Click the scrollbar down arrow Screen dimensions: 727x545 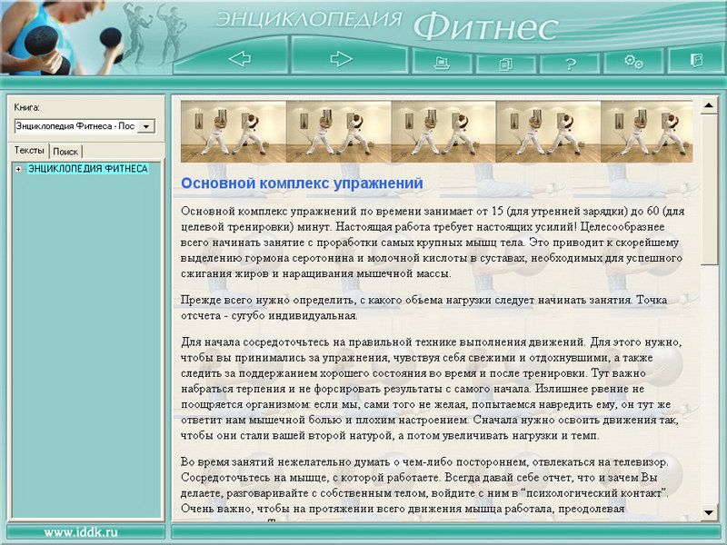click(x=709, y=512)
